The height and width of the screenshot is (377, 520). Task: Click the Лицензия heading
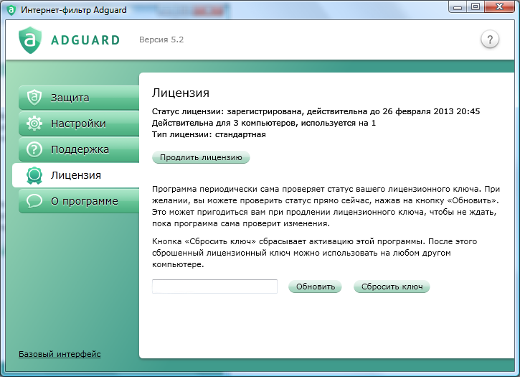tap(181, 93)
